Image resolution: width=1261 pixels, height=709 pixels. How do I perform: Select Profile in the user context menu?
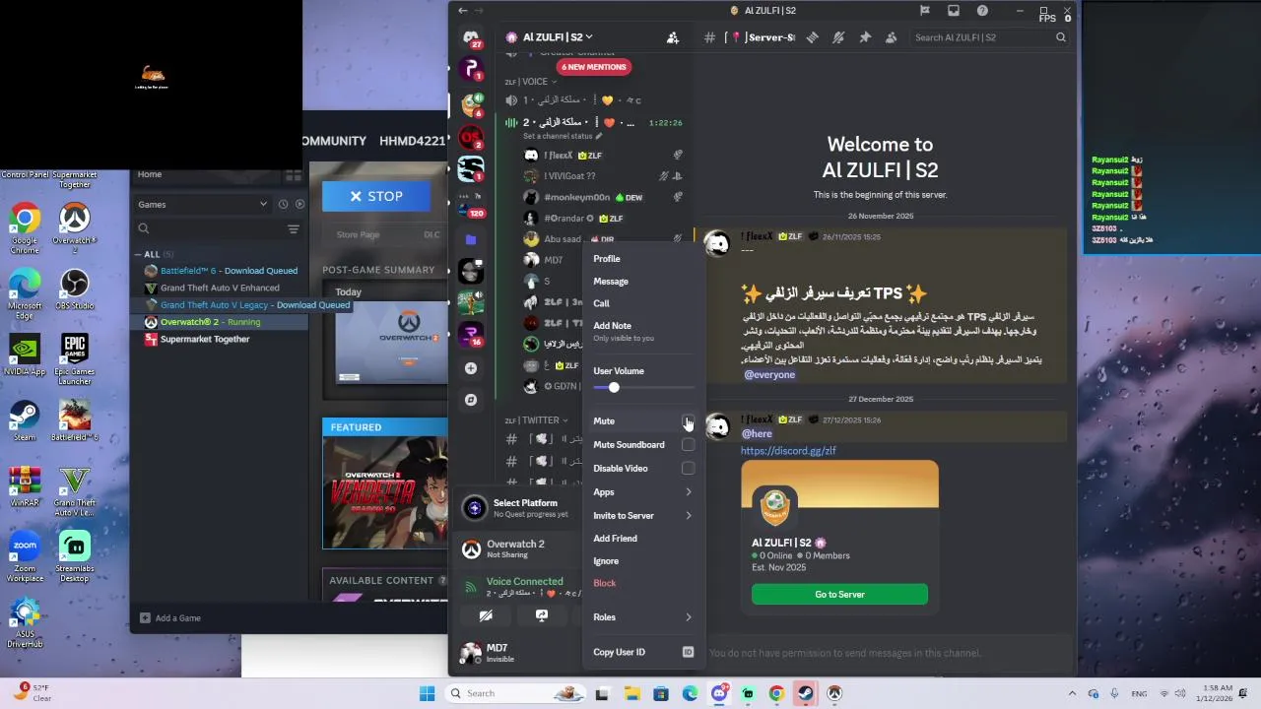(641, 259)
